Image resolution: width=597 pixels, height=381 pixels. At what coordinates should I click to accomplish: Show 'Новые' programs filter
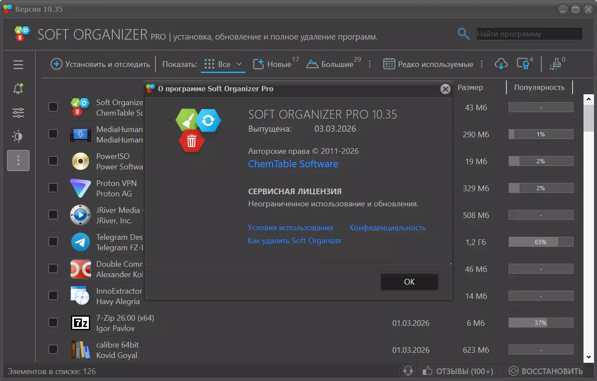coord(273,64)
